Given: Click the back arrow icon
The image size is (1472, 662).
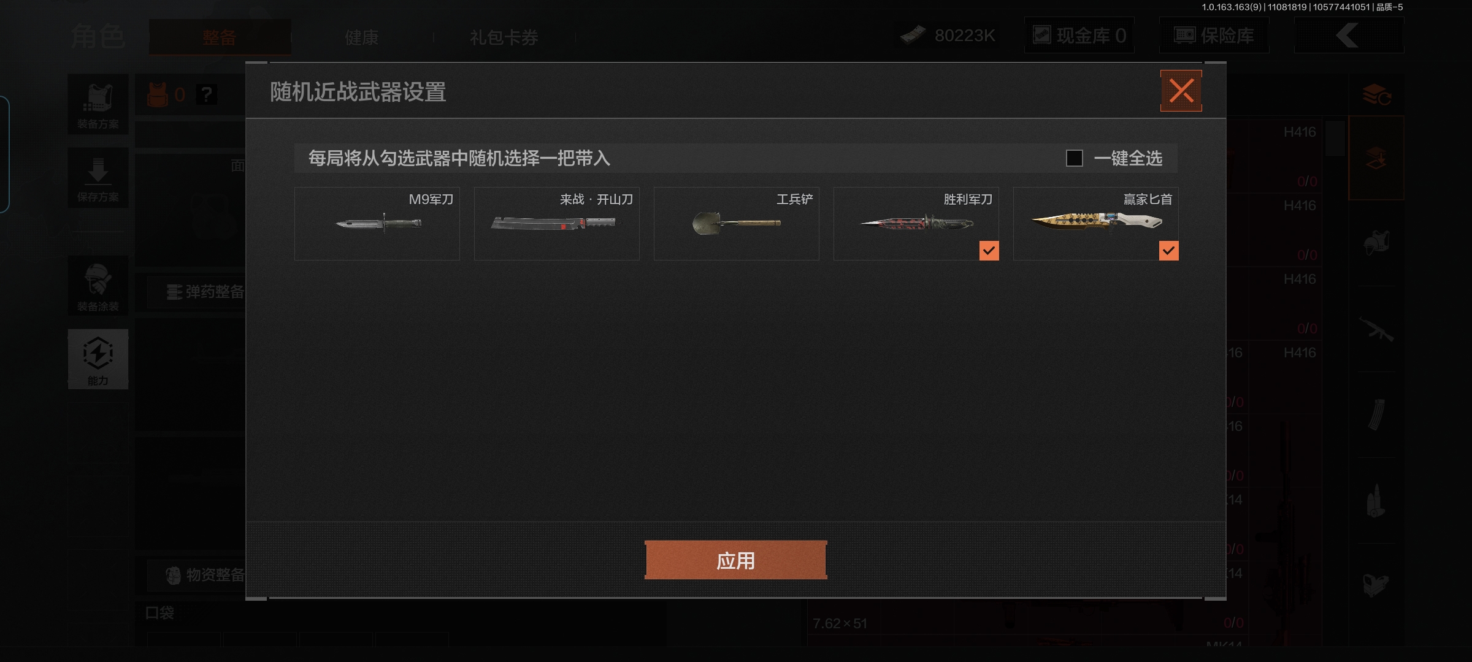Looking at the screenshot, I should pyautogui.click(x=1348, y=36).
